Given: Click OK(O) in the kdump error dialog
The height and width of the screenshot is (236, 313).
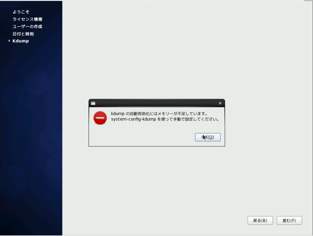Looking at the screenshot, I should (208, 137).
